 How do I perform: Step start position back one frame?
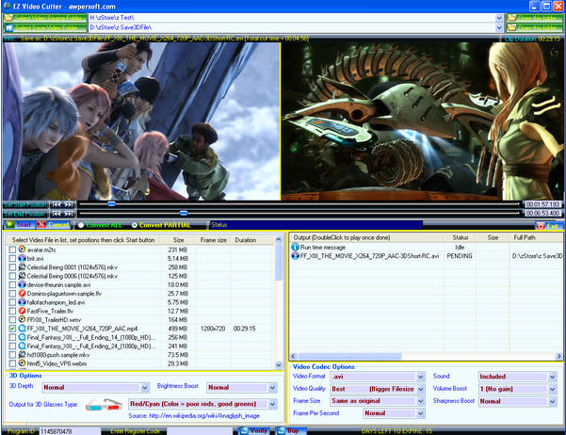tap(57, 203)
